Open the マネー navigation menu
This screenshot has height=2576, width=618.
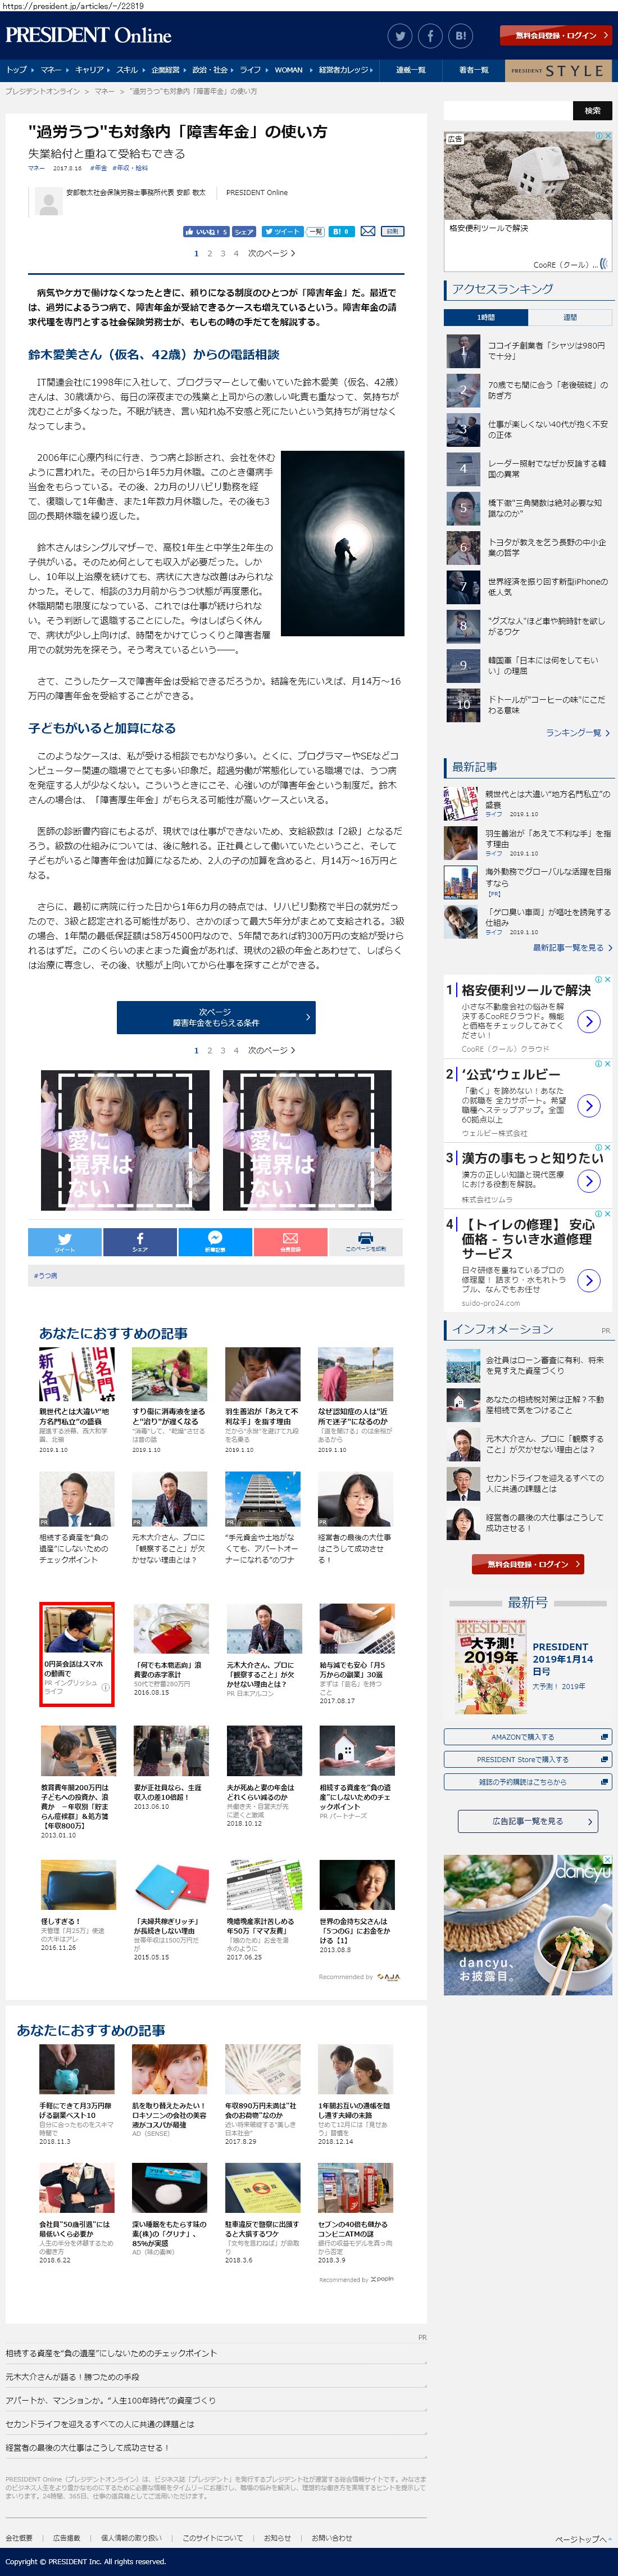52,70
